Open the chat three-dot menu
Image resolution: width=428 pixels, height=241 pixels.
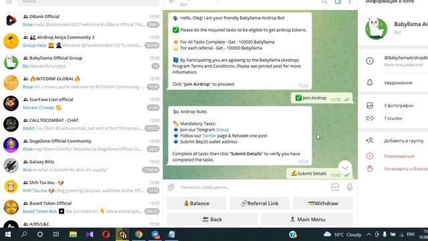point(350,1)
